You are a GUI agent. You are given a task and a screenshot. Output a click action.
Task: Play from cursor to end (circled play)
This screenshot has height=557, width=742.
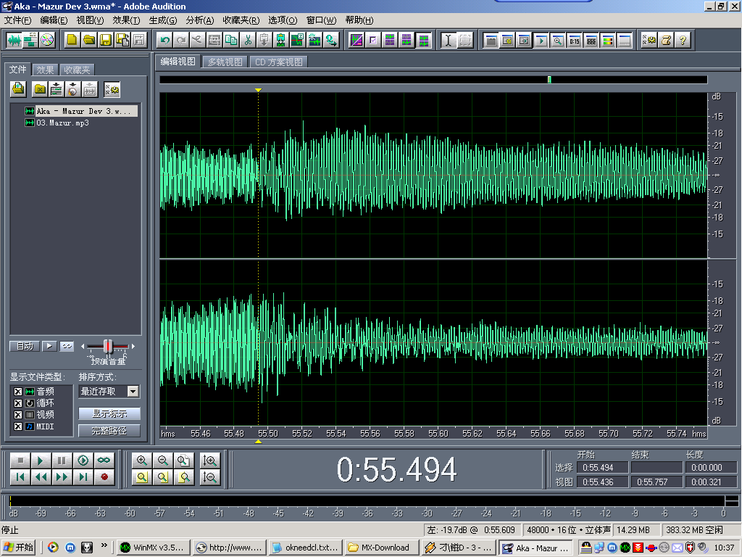tap(83, 461)
